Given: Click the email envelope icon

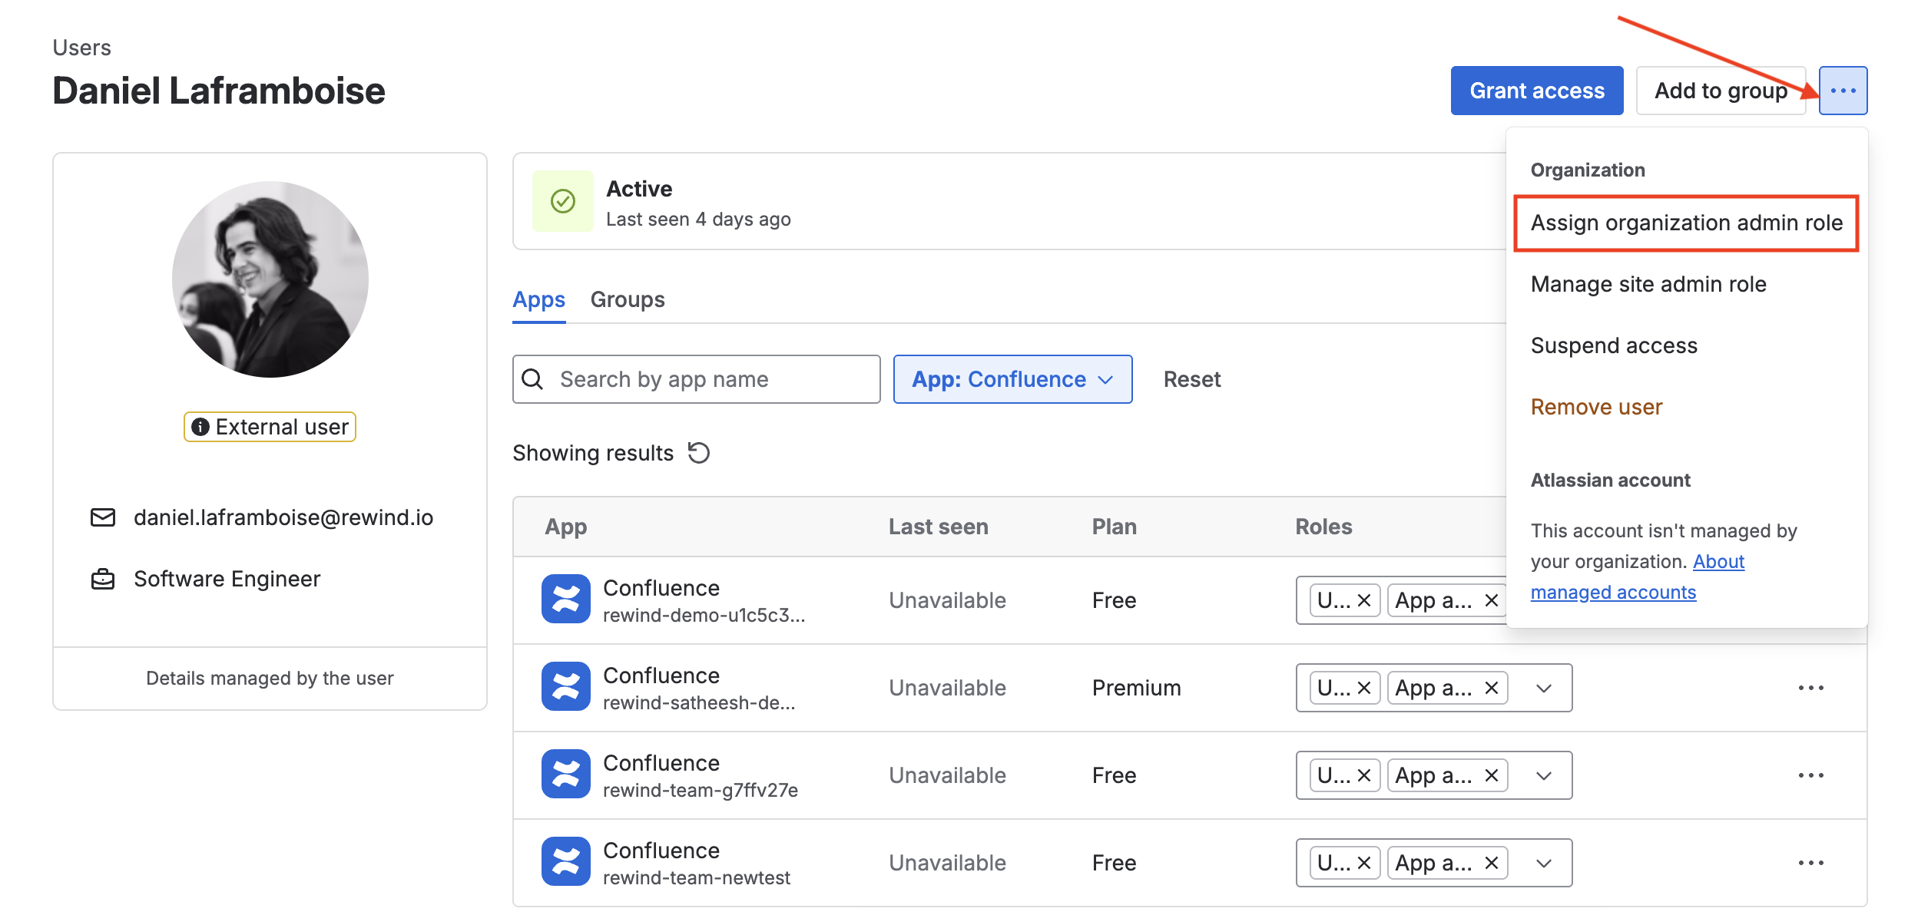Looking at the screenshot, I should (103, 517).
